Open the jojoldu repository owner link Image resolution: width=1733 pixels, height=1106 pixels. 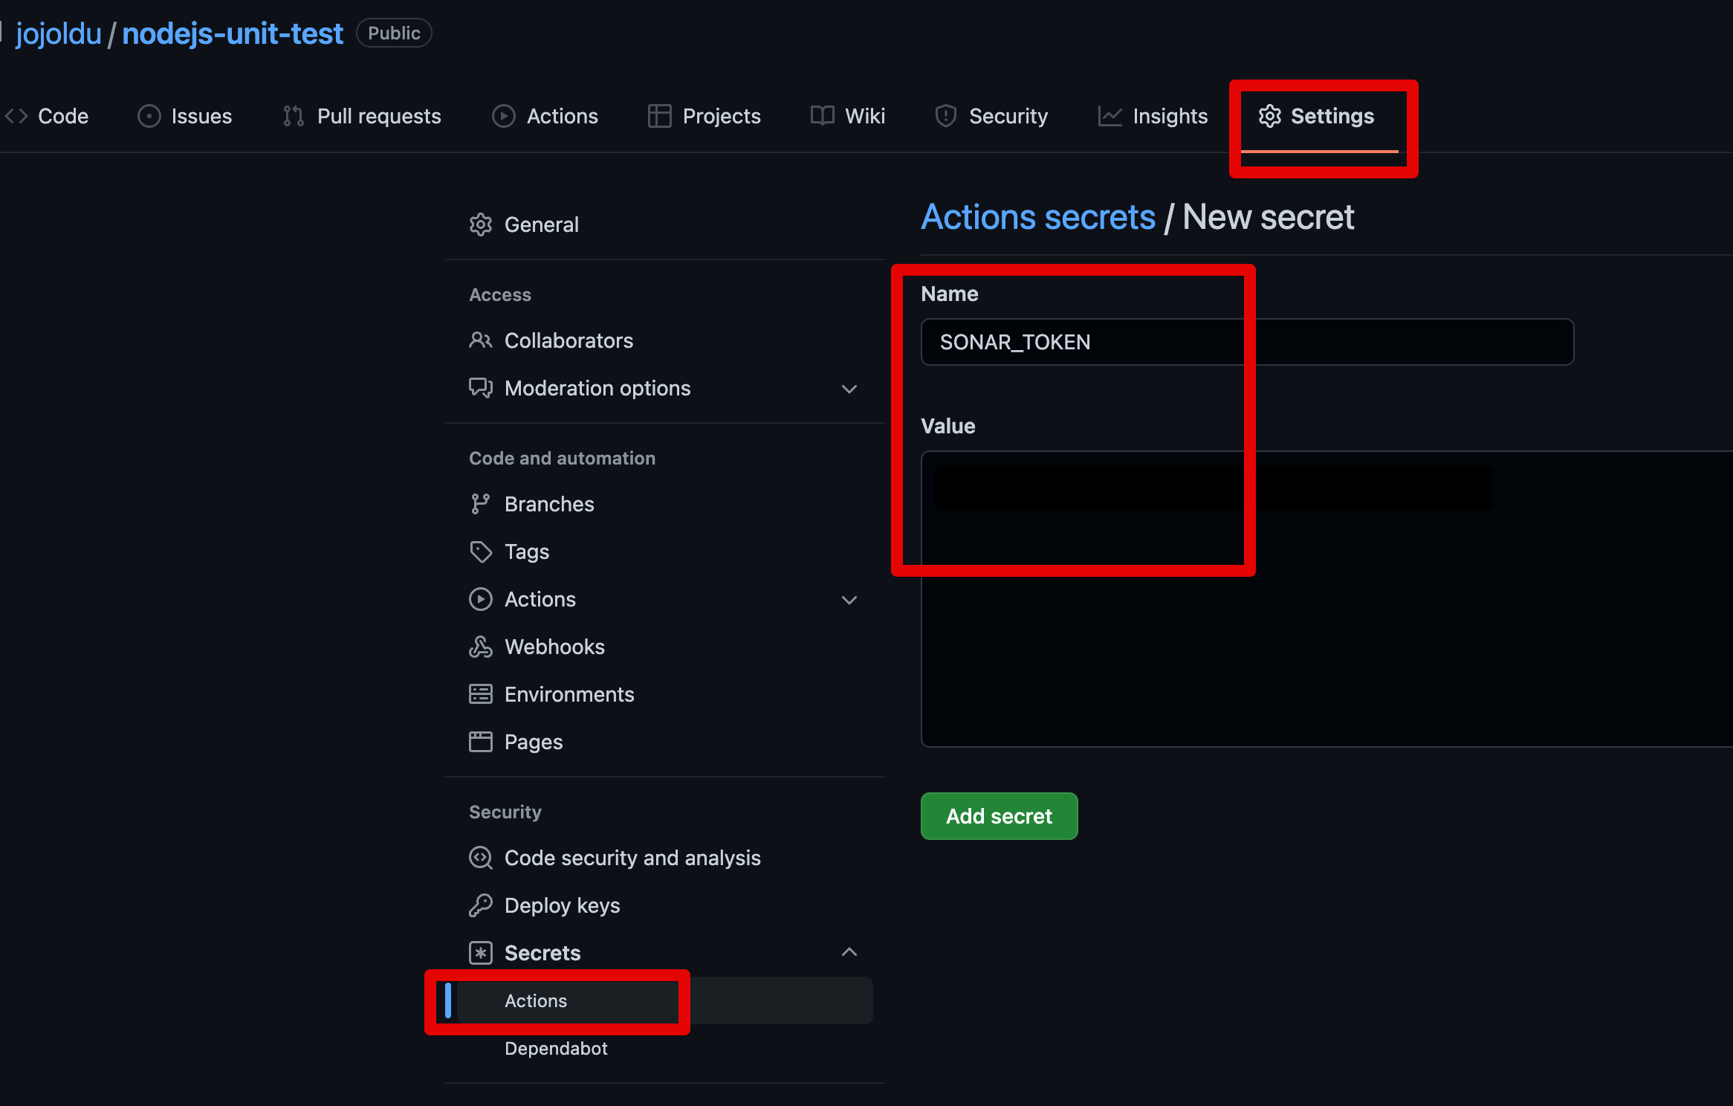tap(58, 33)
